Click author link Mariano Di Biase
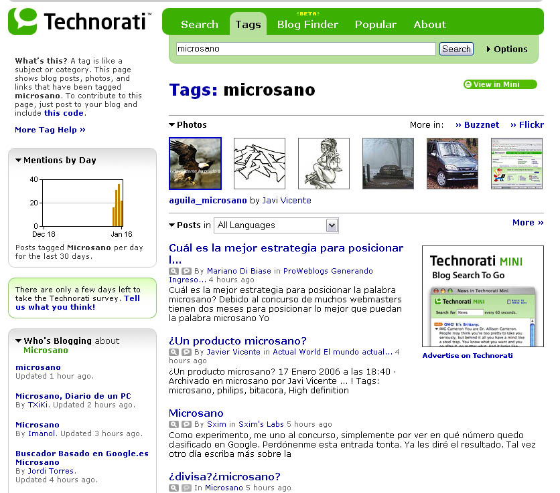This screenshot has height=493, width=560. pos(239,271)
